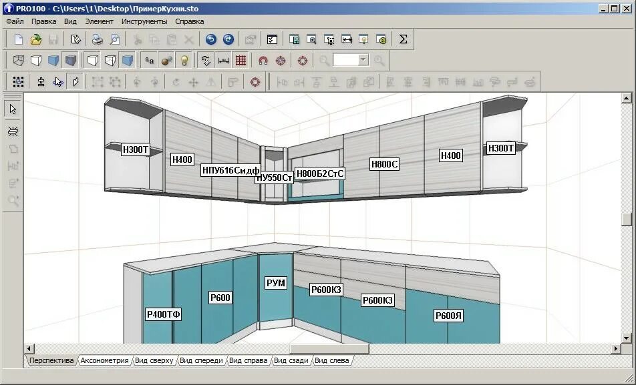This screenshot has width=636, height=385.
Task: Click the select-all dotted square icon
Action: point(18,82)
